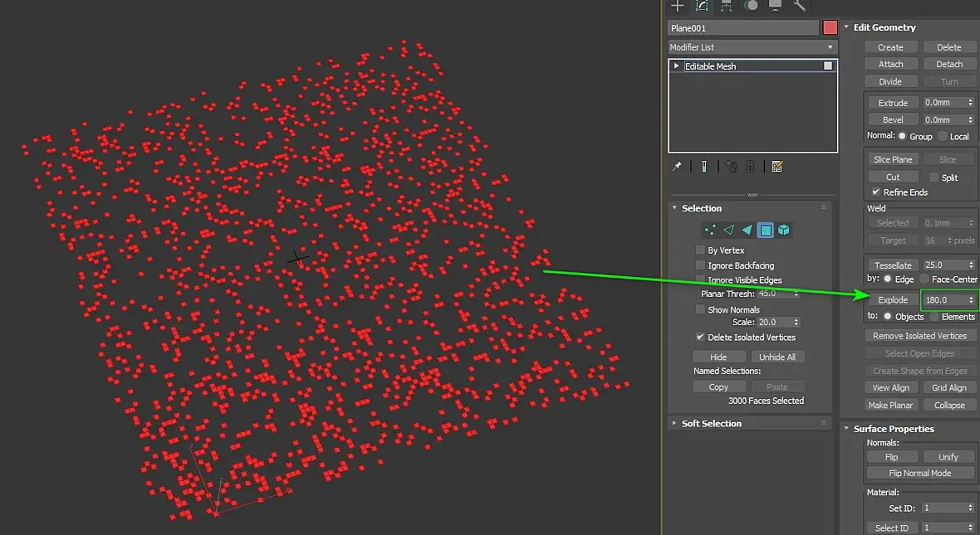Toggle Show End Result icon
The width and height of the screenshot is (980, 535).
703,166
